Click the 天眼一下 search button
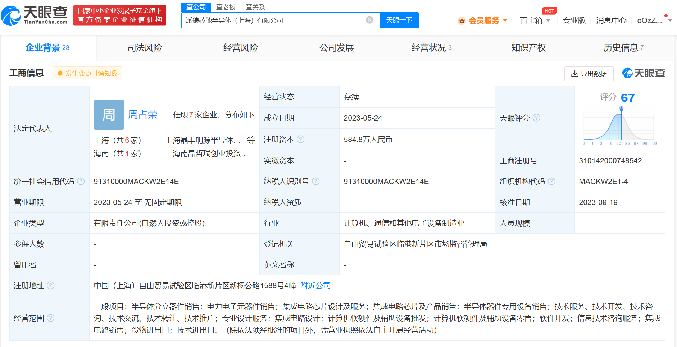Image resolution: width=677 pixels, height=347 pixels. pyautogui.click(x=399, y=20)
